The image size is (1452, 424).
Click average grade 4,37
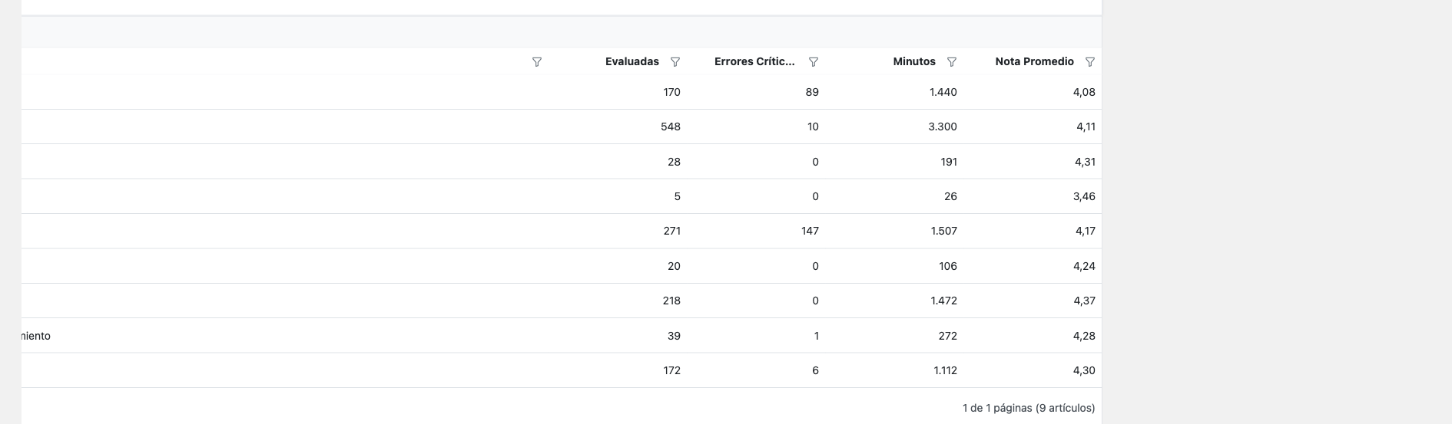[1084, 301]
